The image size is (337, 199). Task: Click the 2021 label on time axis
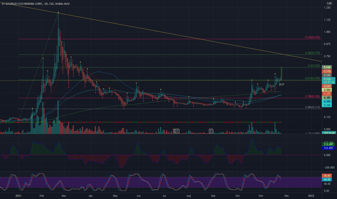18,196
